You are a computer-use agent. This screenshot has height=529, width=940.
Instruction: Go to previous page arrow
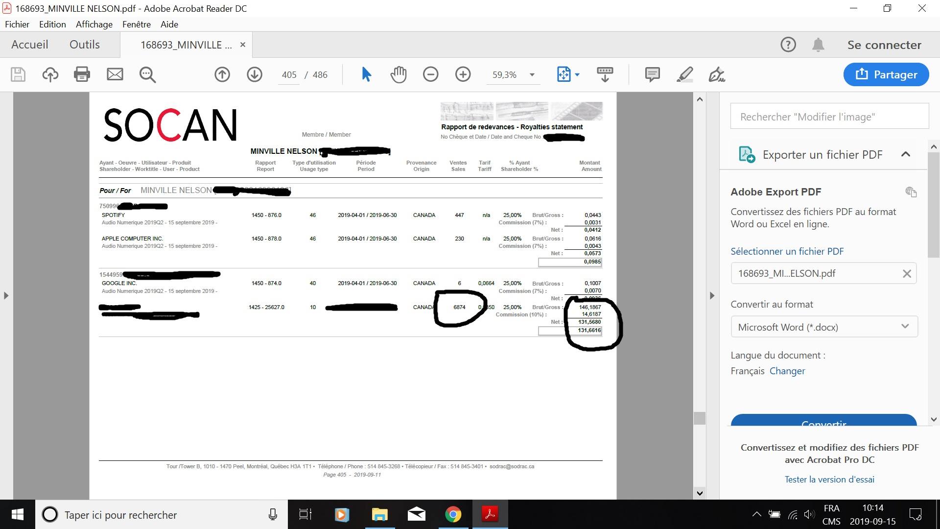pyautogui.click(x=222, y=74)
